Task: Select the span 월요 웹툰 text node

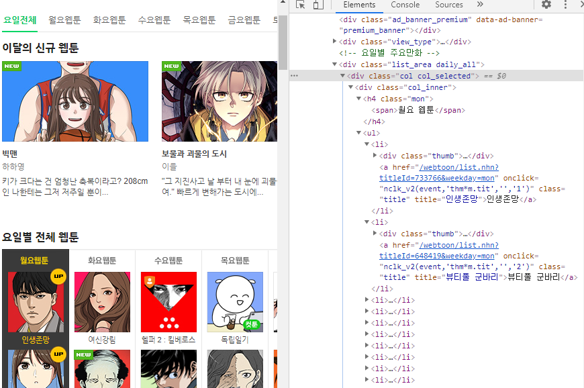Action: coord(418,110)
